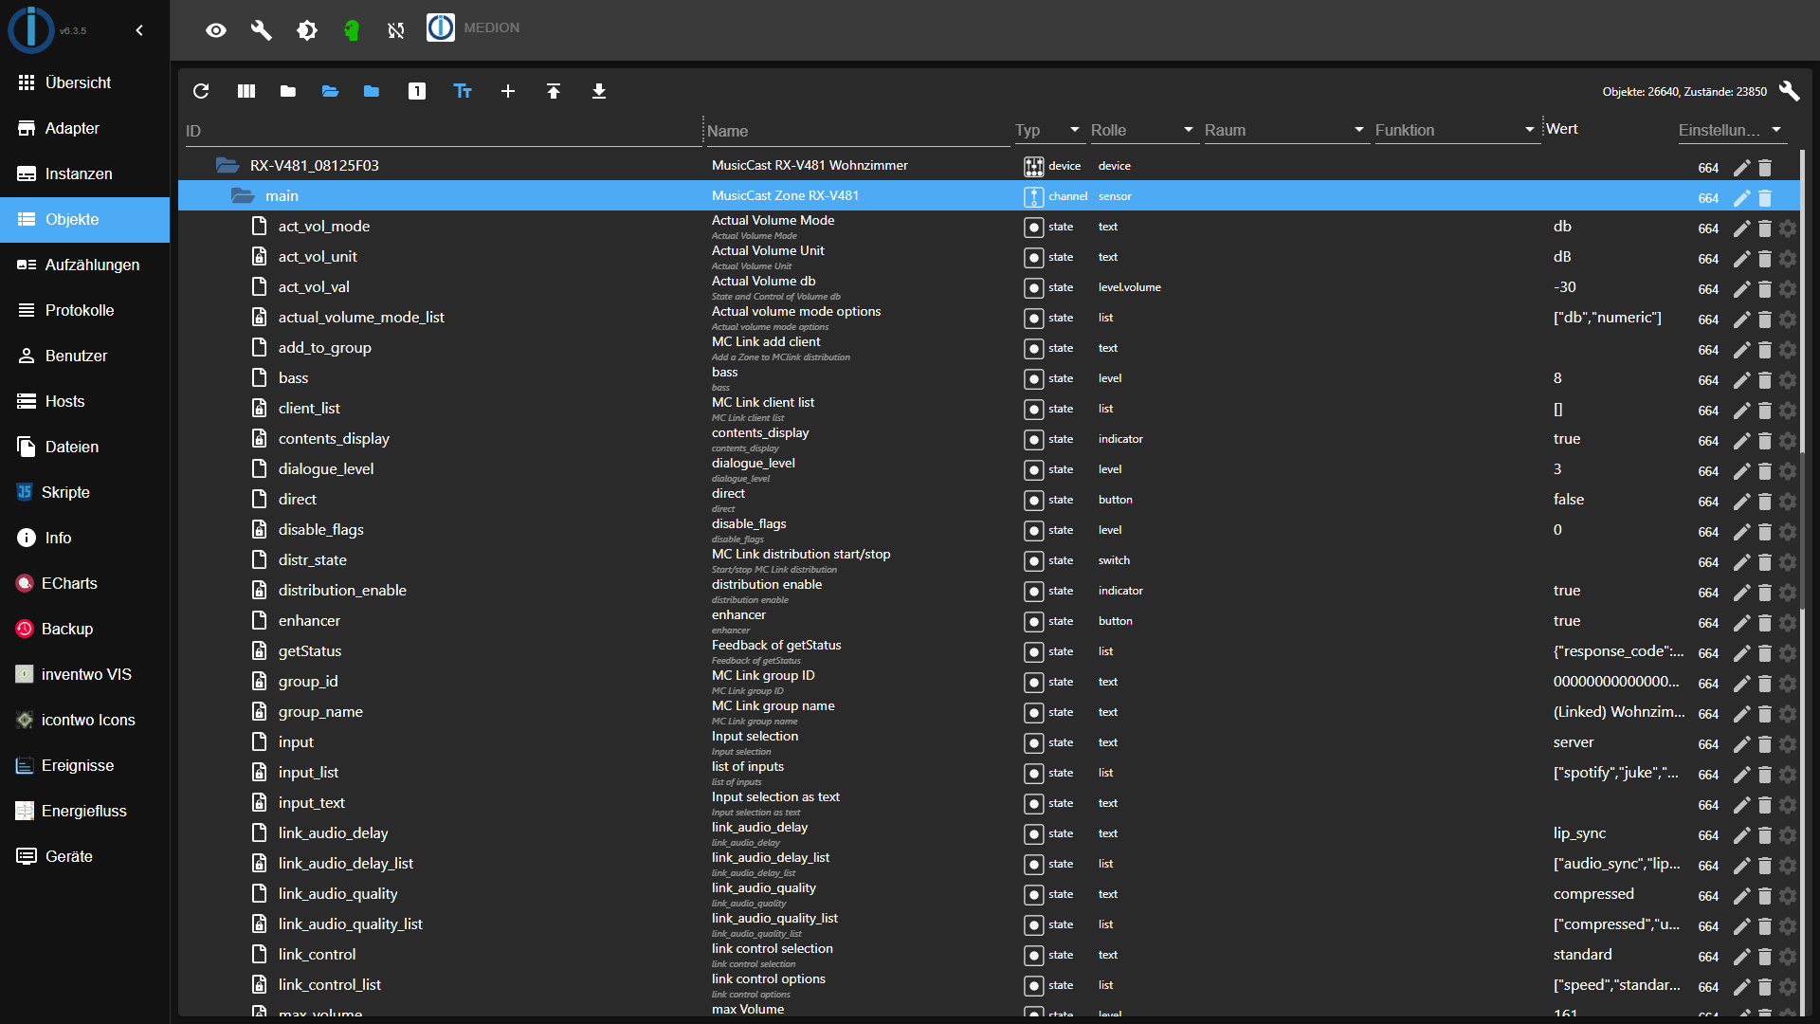This screenshot has height=1024, width=1820.
Task: Add a new object with plus icon
Action: (x=508, y=91)
